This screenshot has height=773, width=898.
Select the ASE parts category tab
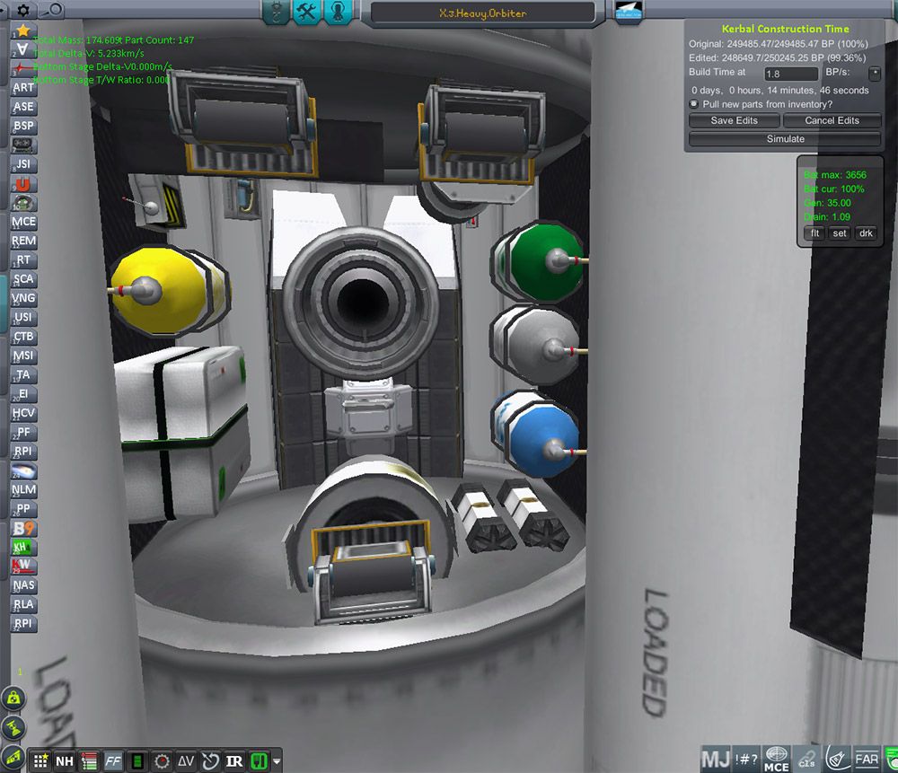(x=23, y=107)
